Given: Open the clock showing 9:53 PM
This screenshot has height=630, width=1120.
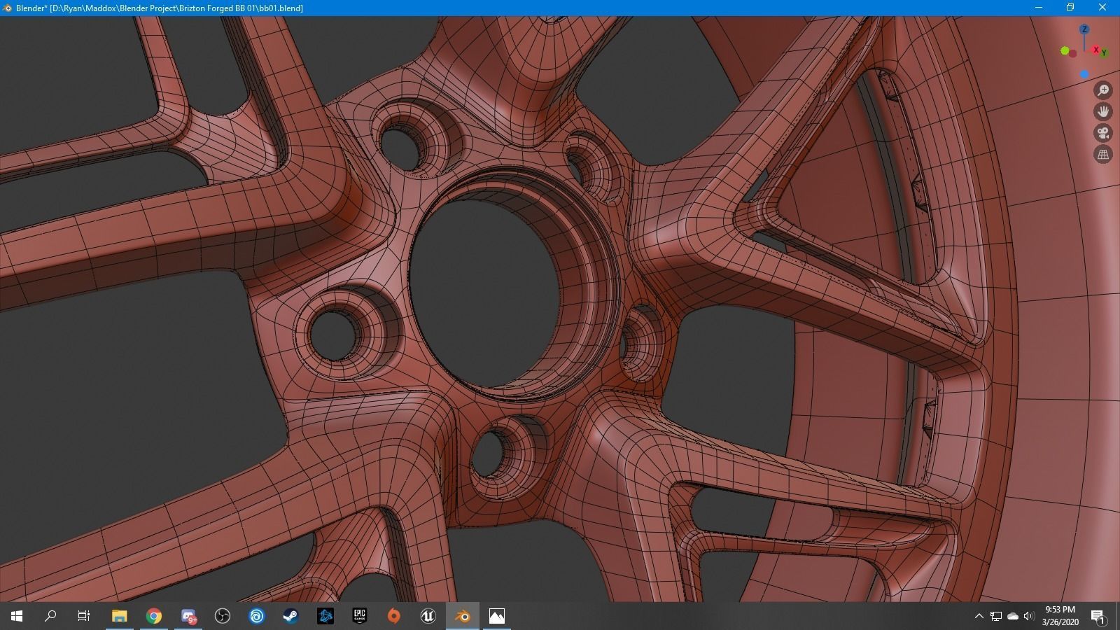Looking at the screenshot, I should (1060, 616).
